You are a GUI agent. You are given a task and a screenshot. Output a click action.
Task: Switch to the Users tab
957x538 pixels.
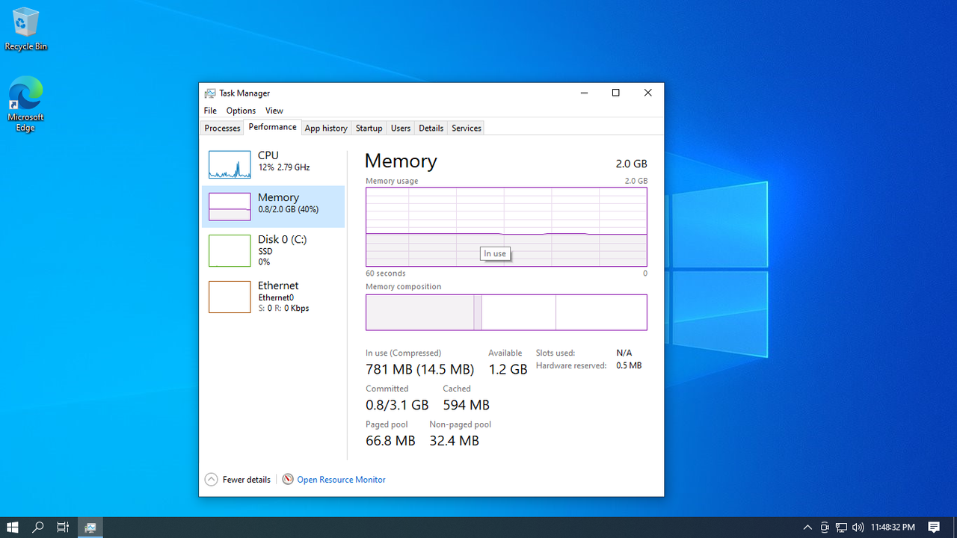click(x=401, y=128)
